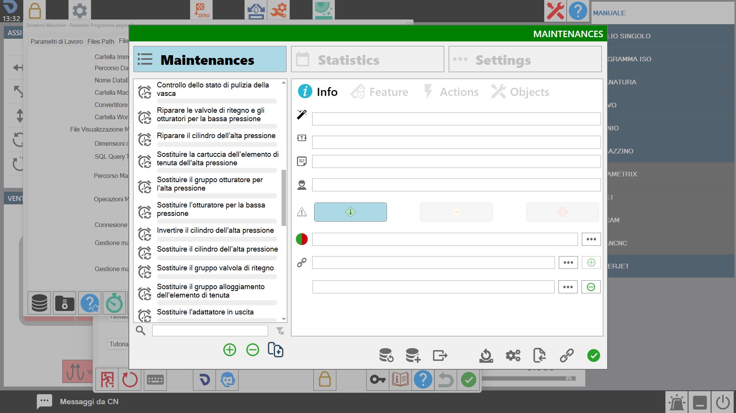Image resolution: width=736 pixels, height=413 pixels.
Task: Click the maintenance search input field
Action: tap(210, 331)
